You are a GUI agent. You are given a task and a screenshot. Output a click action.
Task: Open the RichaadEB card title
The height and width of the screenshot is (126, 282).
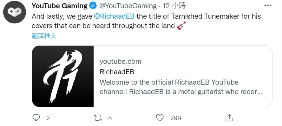tap(117, 72)
